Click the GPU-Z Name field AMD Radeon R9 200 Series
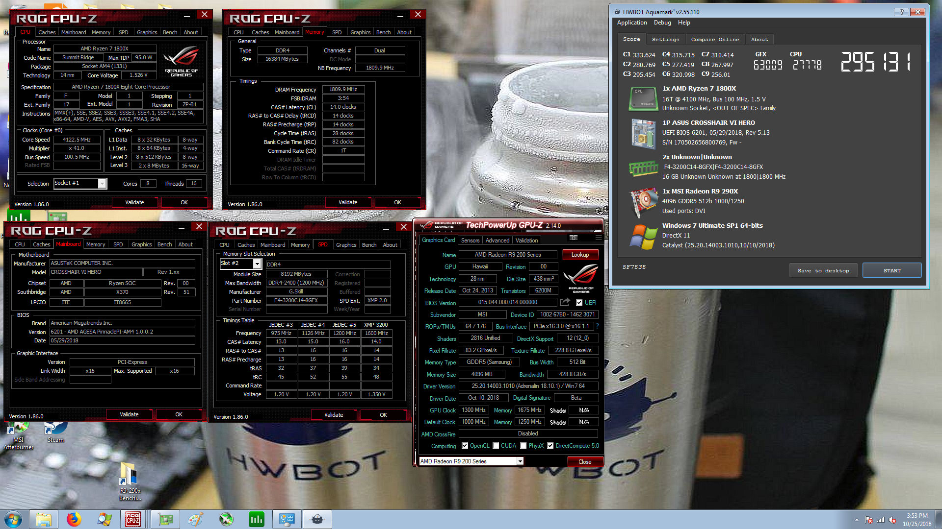This screenshot has height=529, width=942. 507,255
